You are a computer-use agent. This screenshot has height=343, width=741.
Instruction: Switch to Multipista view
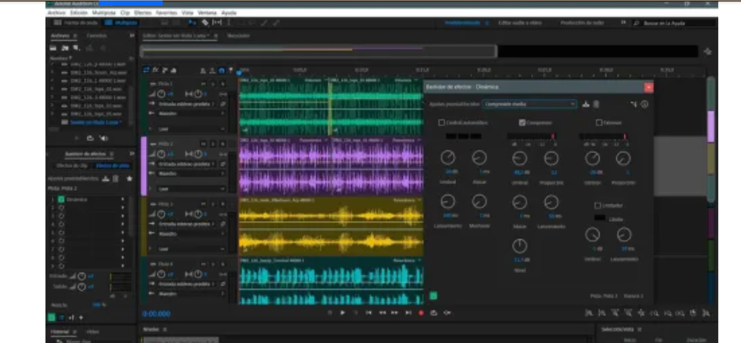click(121, 23)
